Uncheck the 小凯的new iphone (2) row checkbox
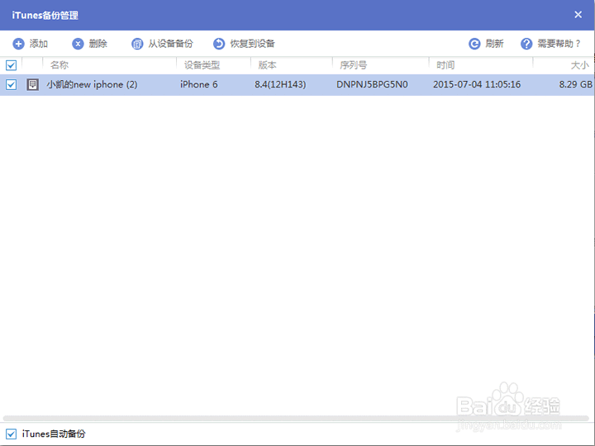Image resolution: width=595 pixels, height=446 pixels. (11, 84)
